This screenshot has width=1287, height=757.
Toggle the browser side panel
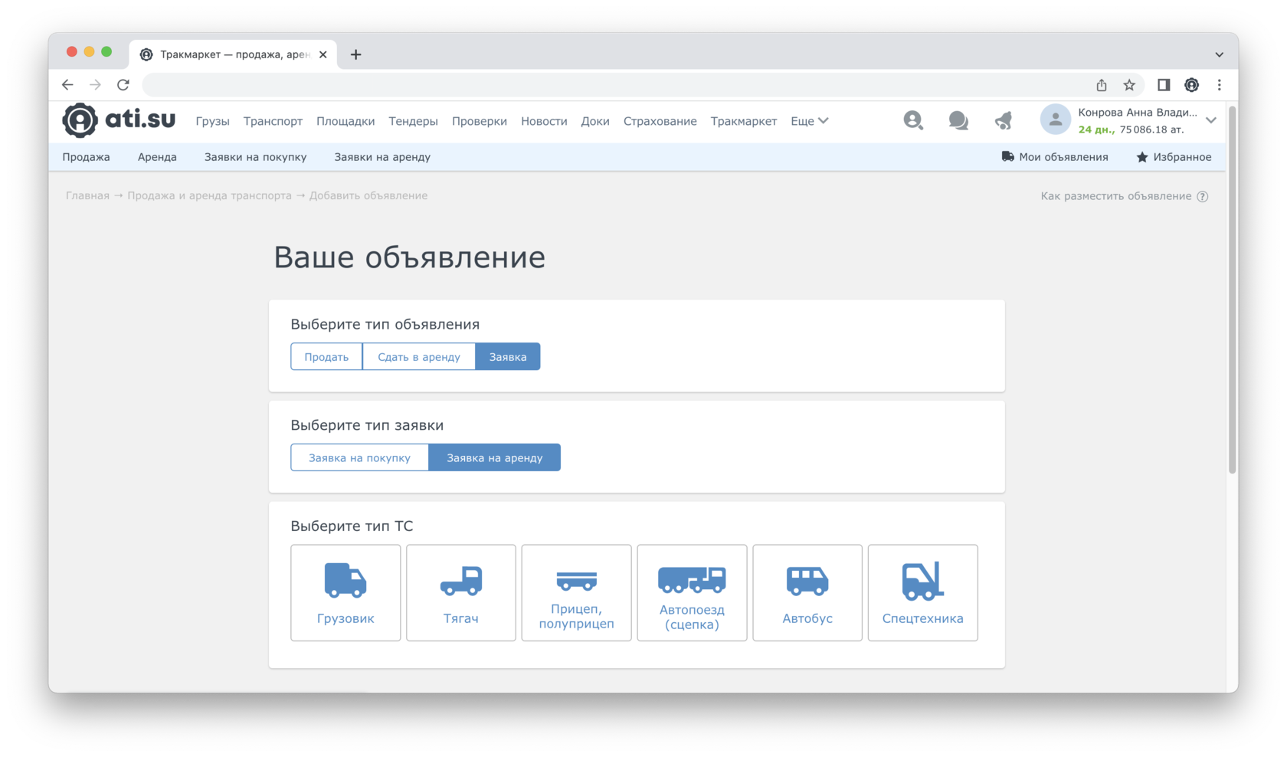tap(1164, 85)
